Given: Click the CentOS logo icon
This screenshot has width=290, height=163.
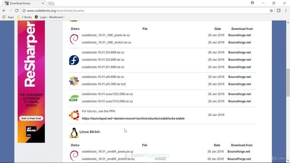Looking at the screenshot, I should [74, 81].
